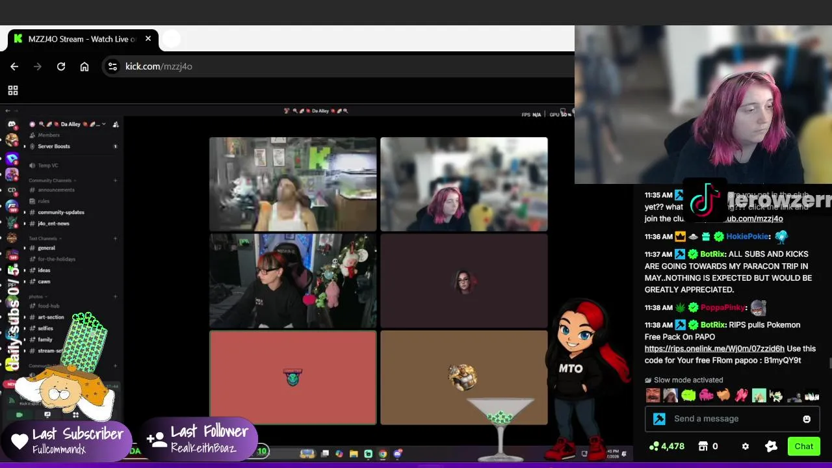Open the Kick app in the taskbar
Viewport: 832px width, 468px height.
click(369, 454)
